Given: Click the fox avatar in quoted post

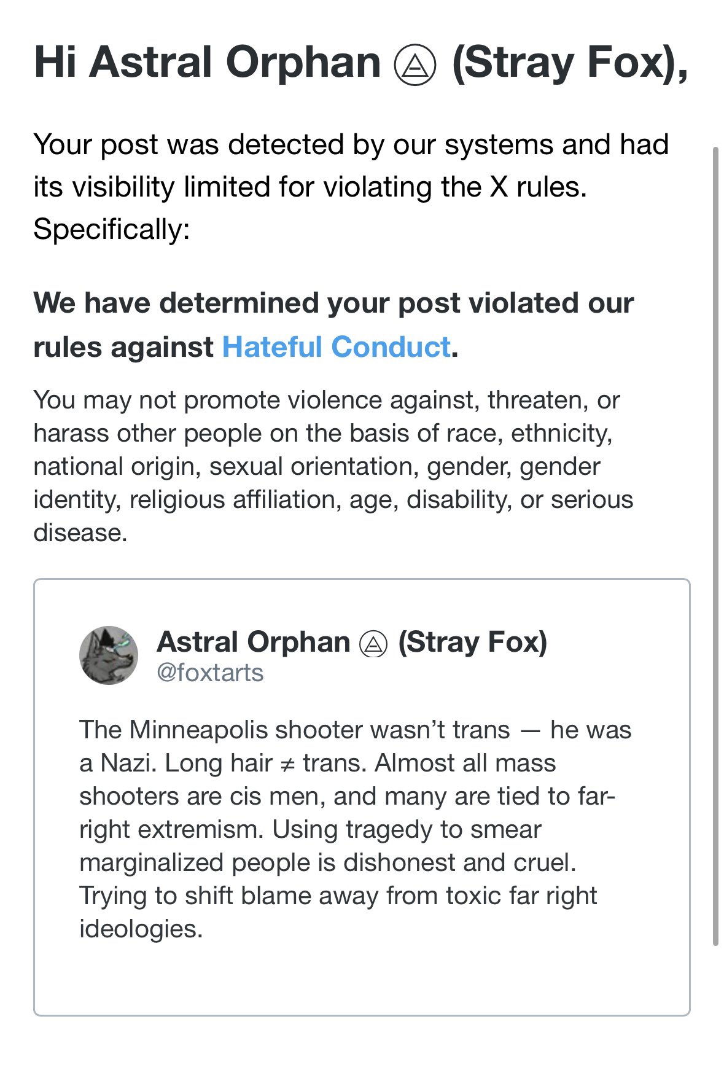Looking at the screenshot, I should [x=109, y=655].
